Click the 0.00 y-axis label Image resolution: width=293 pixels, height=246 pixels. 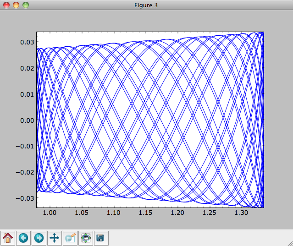(27, 120)
